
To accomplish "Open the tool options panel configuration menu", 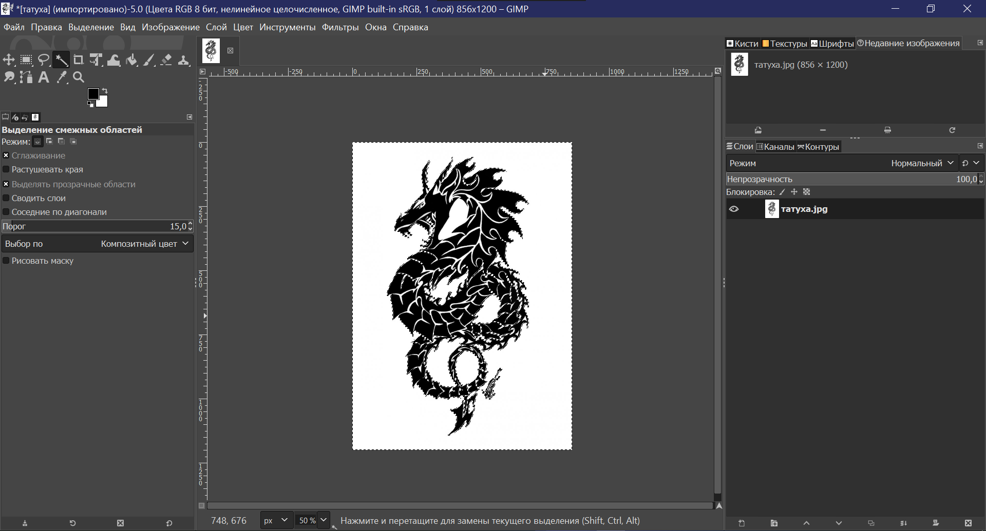I will [189, 117].
